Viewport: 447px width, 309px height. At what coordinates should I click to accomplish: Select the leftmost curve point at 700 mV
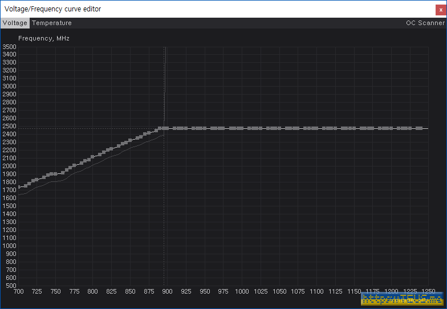[19, 187]
